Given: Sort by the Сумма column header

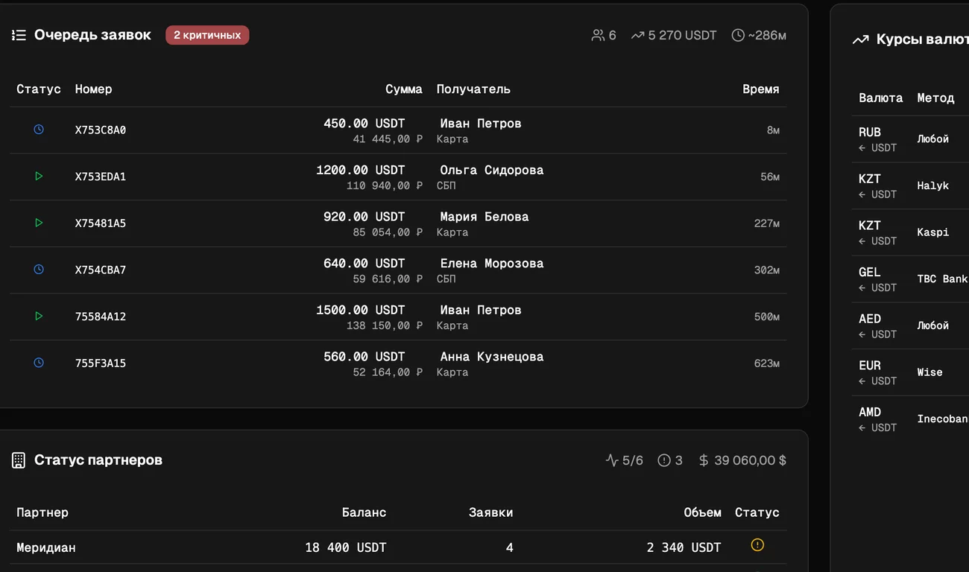Looking at the screenshot, I should [404, 89].
